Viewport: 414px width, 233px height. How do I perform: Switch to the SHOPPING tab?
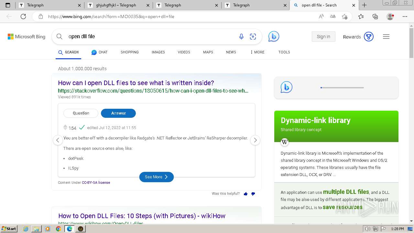(x=130, y=52)
